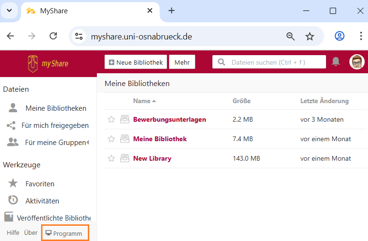
Task: Bookmark this page with the star icon
Action: [x=310, y=37]
